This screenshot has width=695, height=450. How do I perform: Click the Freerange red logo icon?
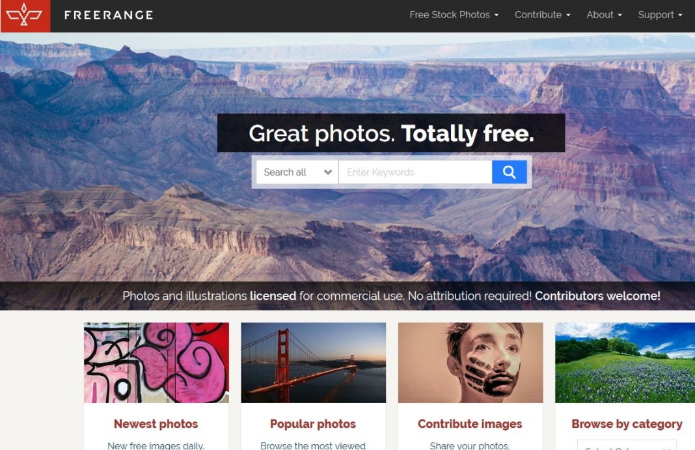25,16
